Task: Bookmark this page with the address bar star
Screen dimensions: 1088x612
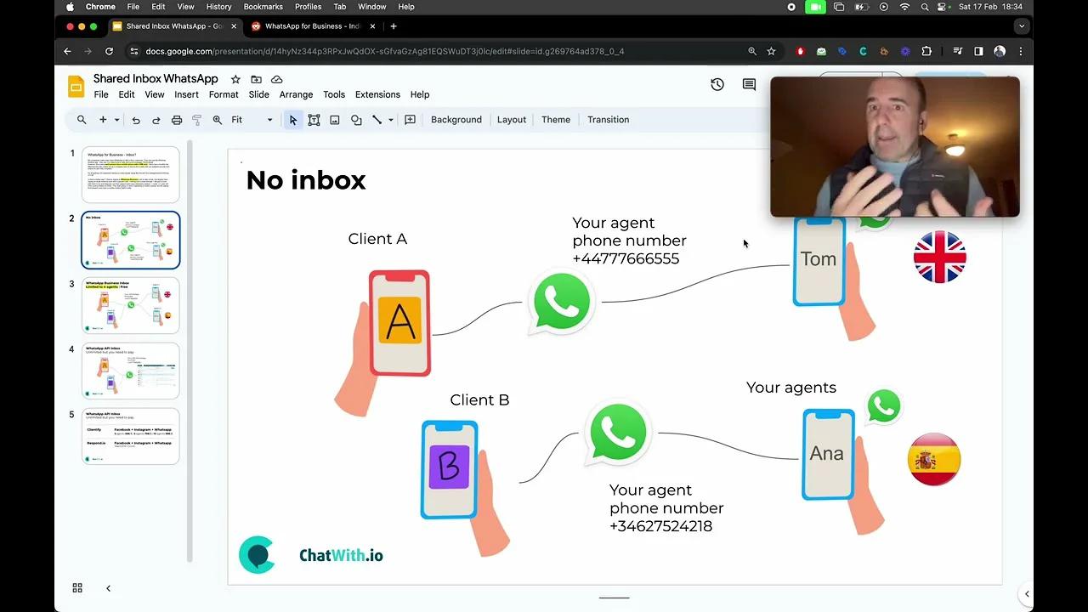Action: pos(771,51)
